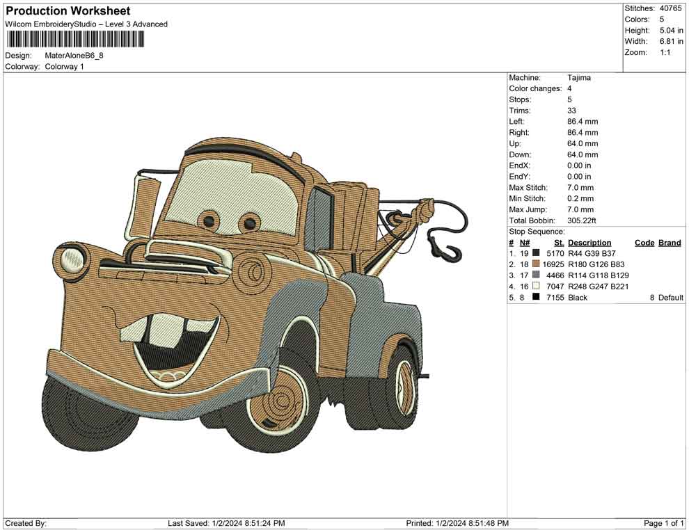
Task: Select the brown R180 G126 B83 swatch
Action: [x=536, y=264]
